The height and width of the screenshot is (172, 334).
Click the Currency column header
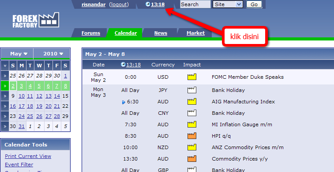click(163, 65)
